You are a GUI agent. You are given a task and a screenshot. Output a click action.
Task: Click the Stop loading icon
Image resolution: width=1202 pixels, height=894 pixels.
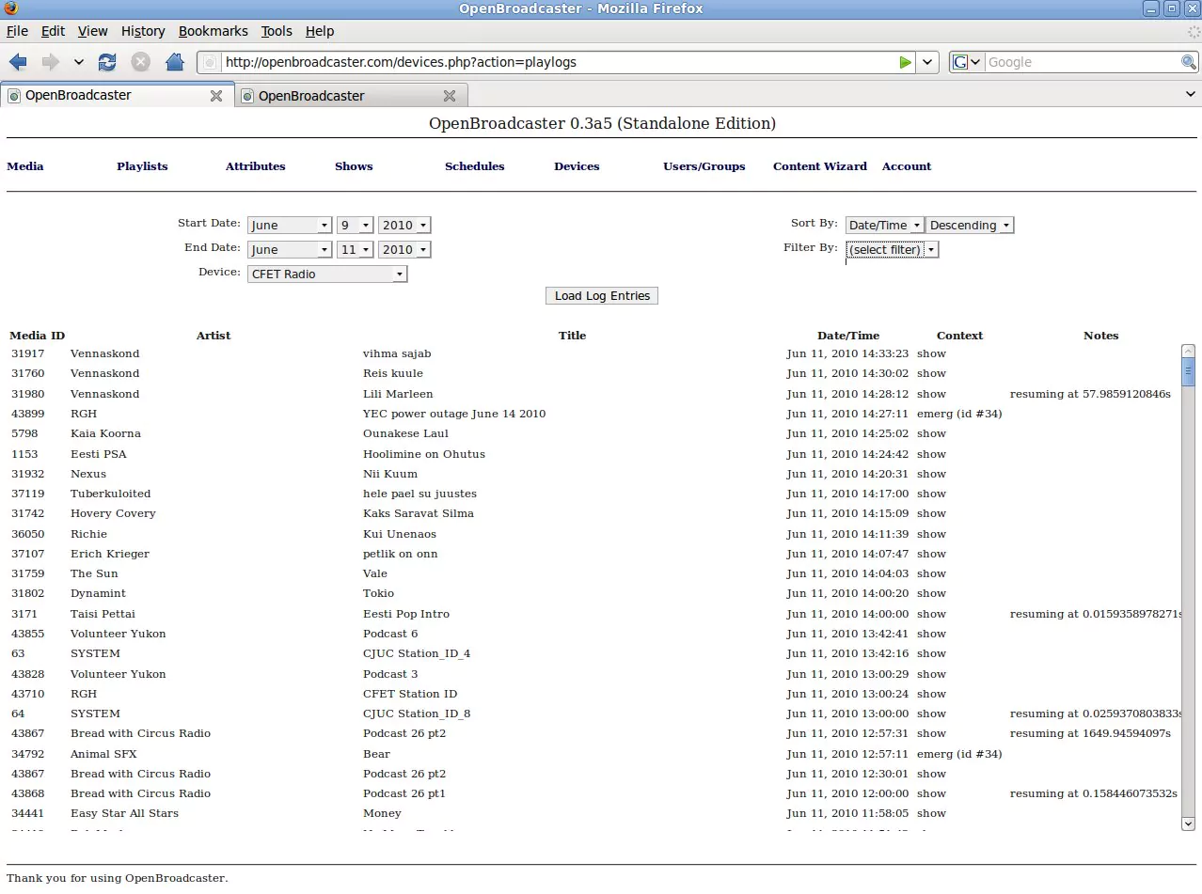tap(140, 62)
